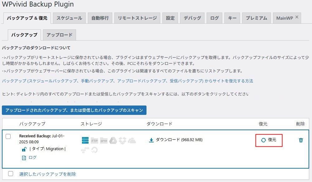312x182 pixels.
Task: Switch to the スケジュール tab
Action: point(69,18)
